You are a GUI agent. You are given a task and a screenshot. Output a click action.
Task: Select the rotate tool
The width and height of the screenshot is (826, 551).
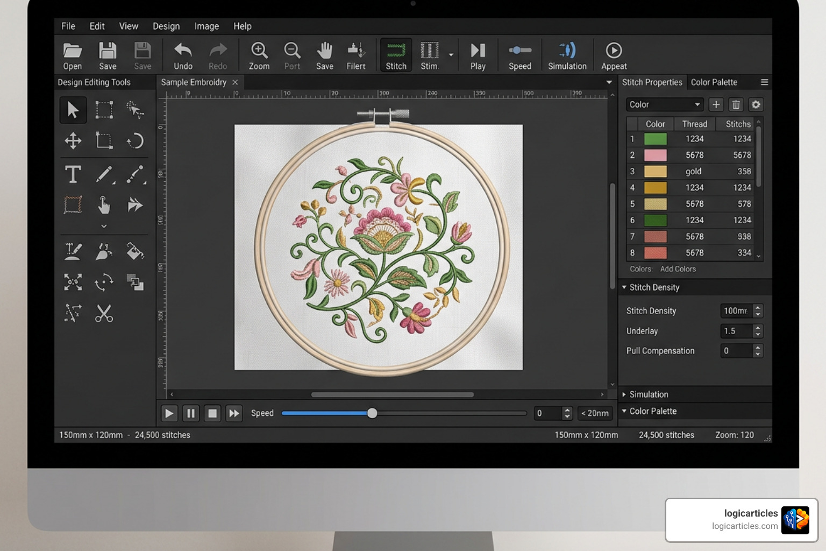(135, 141)
